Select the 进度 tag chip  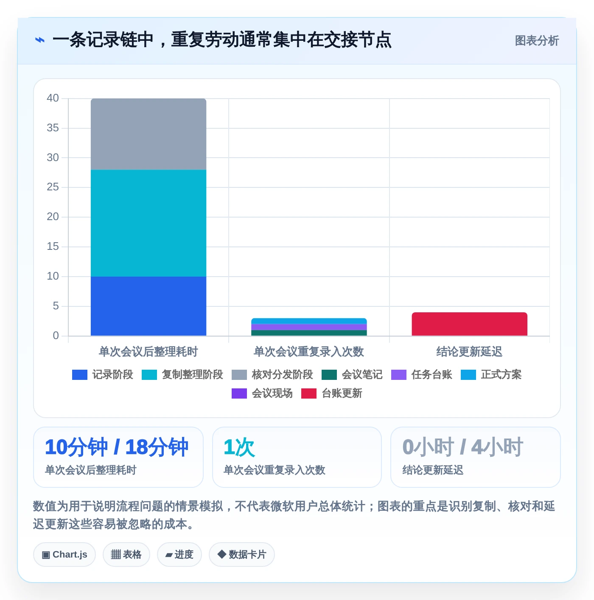pyautogui.click(x=179, y=555)
